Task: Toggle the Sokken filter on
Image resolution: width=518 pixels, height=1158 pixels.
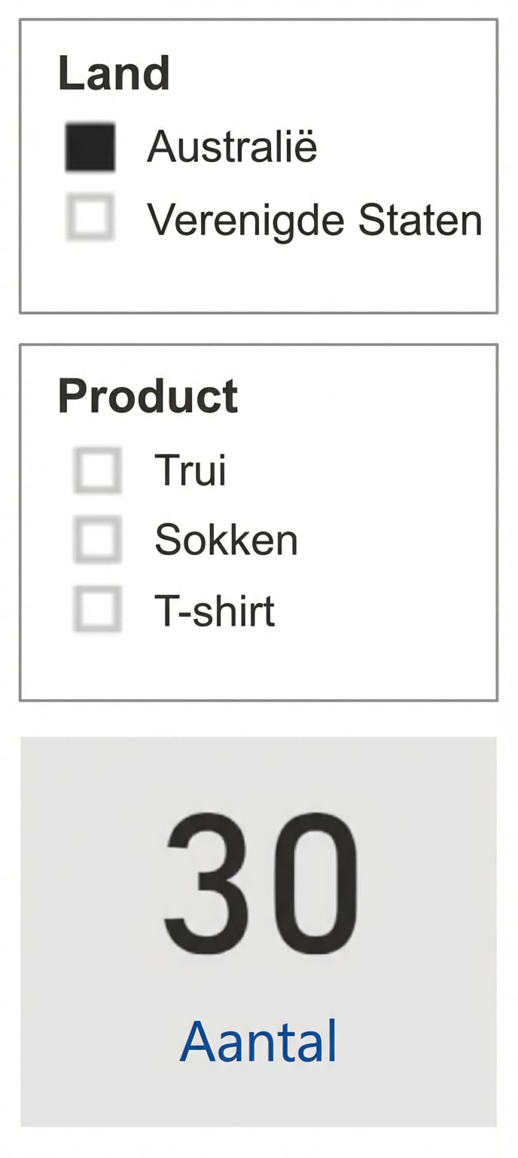Action: 98,540
